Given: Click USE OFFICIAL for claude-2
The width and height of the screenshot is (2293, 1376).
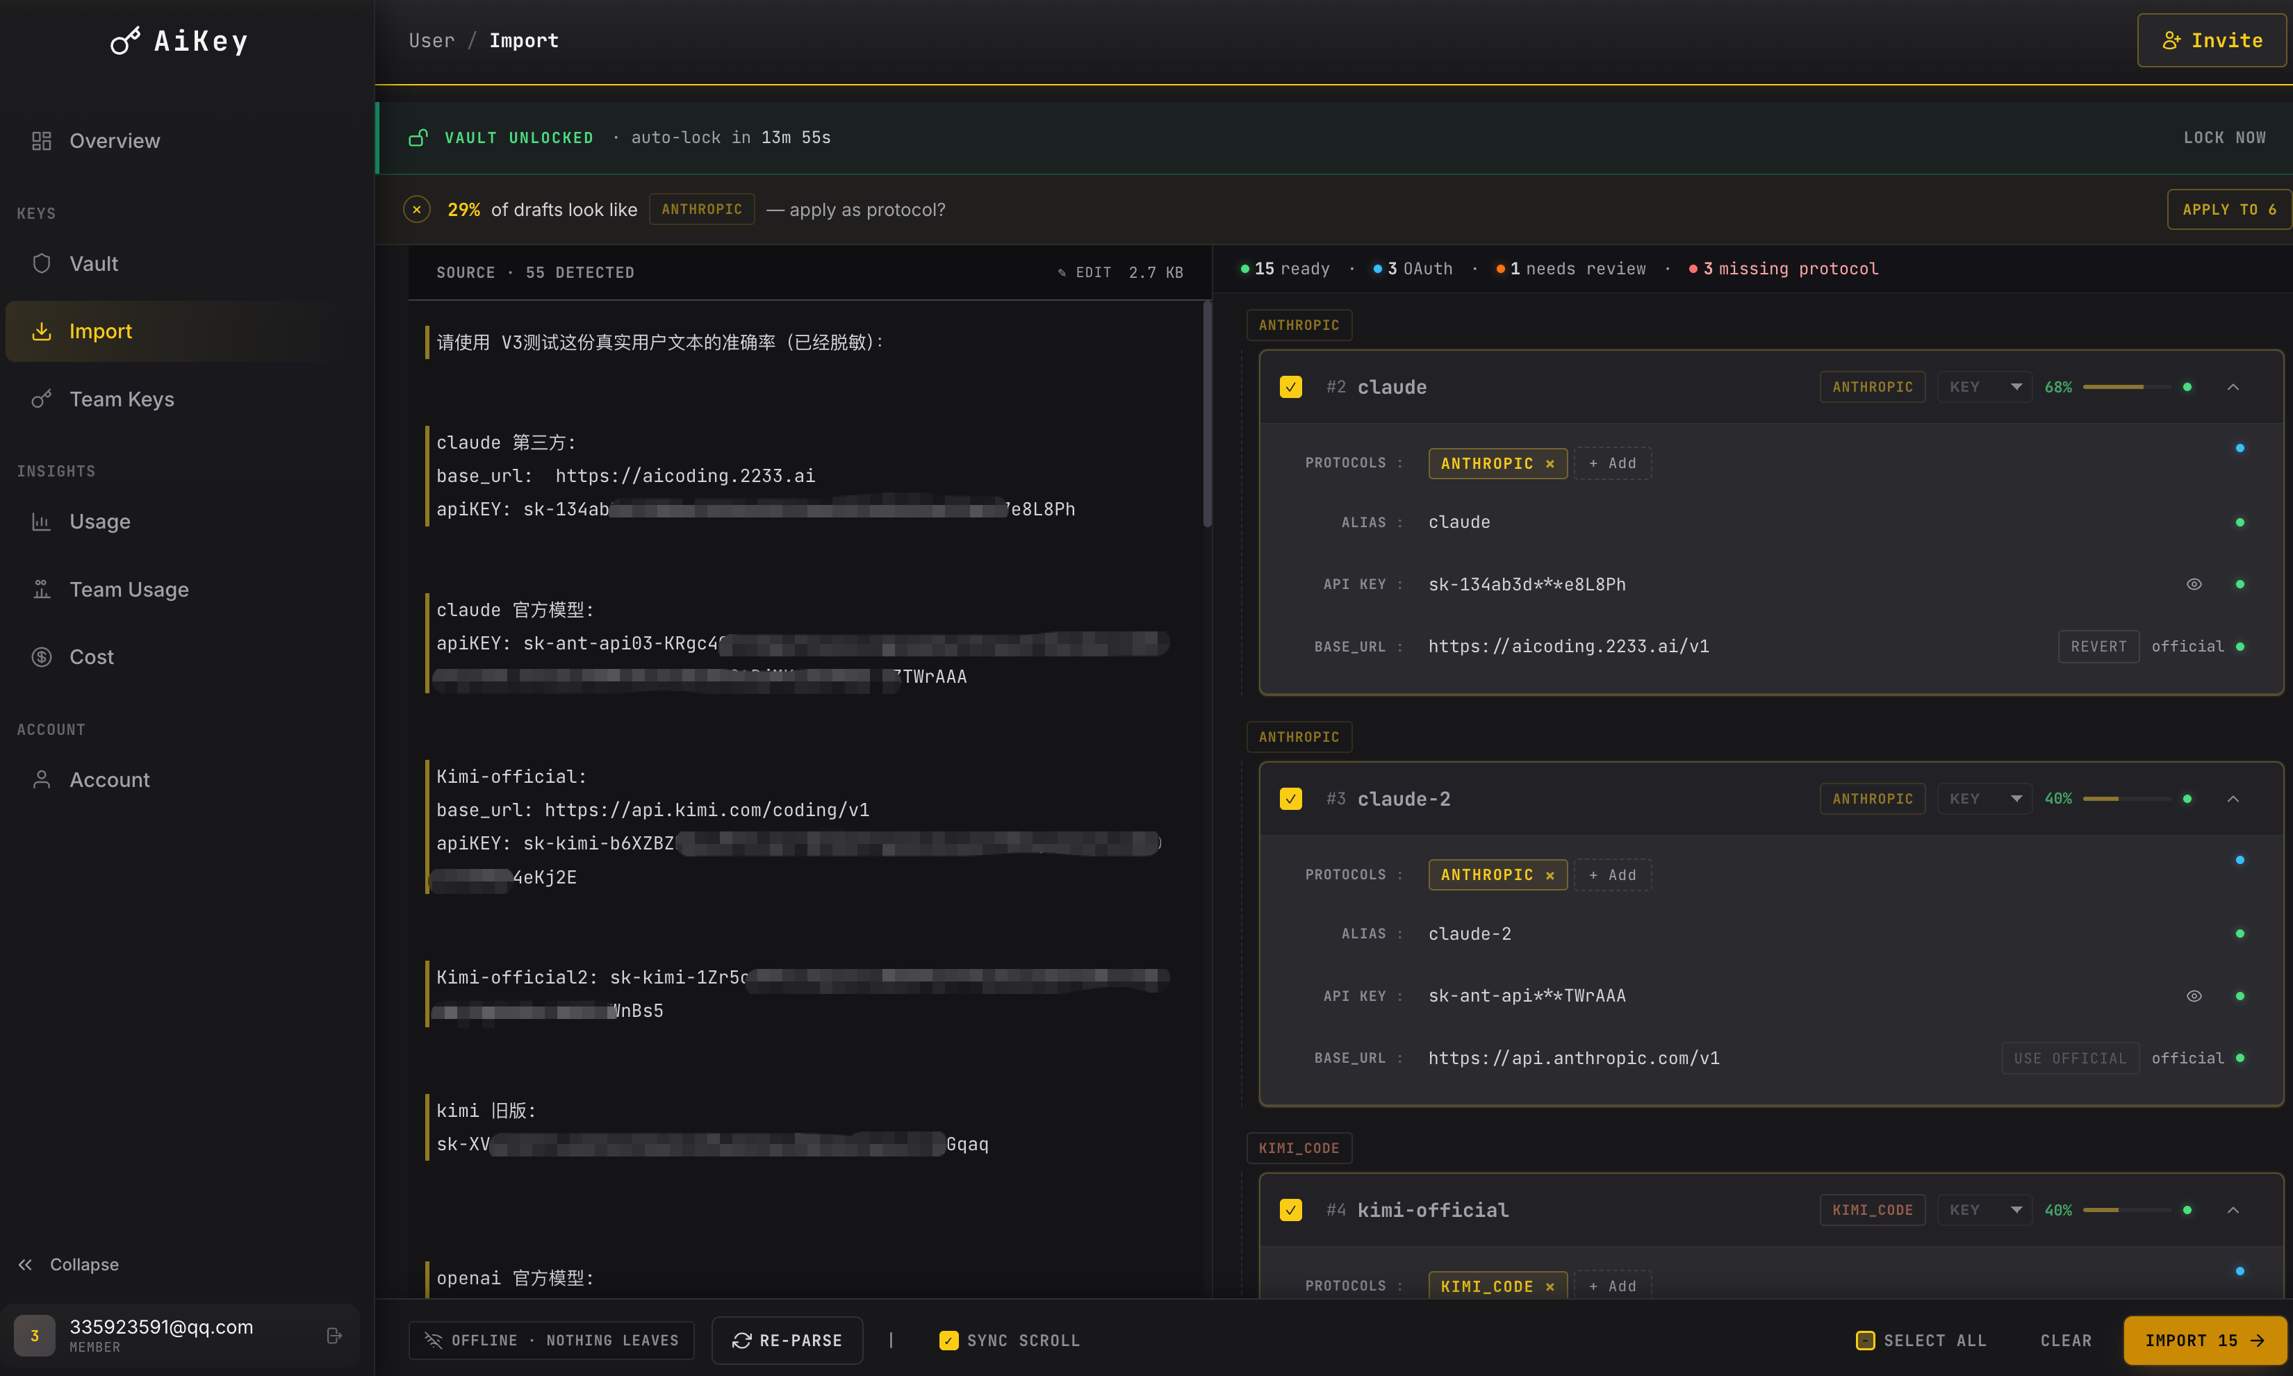Looking at the screenshot, I should pyautogui.click(x=2069, y=1058).
